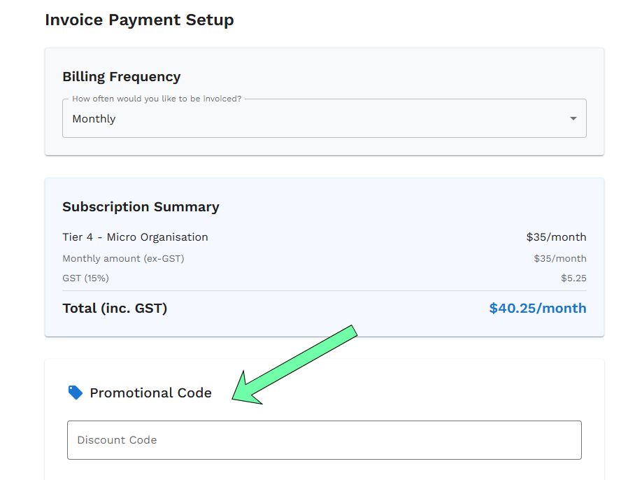Viewport: 642px width, 480px height.
Task: Click the $5.25 GST amount
Action: [x=573, y=278]
